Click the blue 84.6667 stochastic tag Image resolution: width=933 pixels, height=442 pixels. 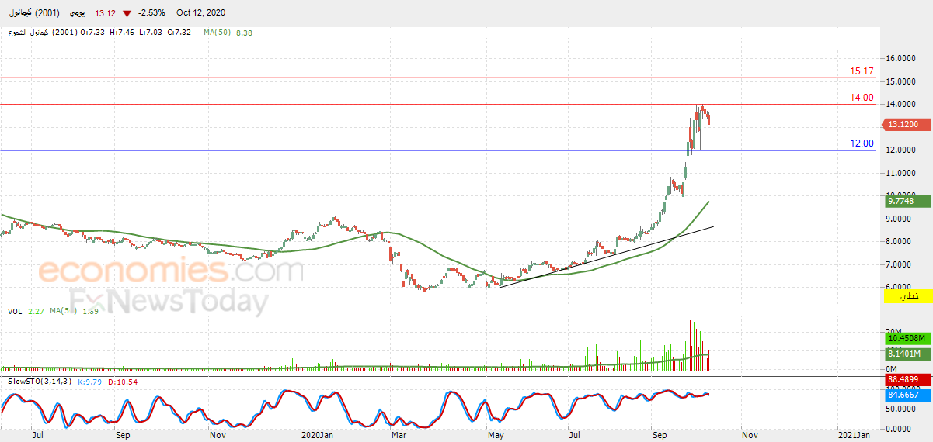point(905,395)
